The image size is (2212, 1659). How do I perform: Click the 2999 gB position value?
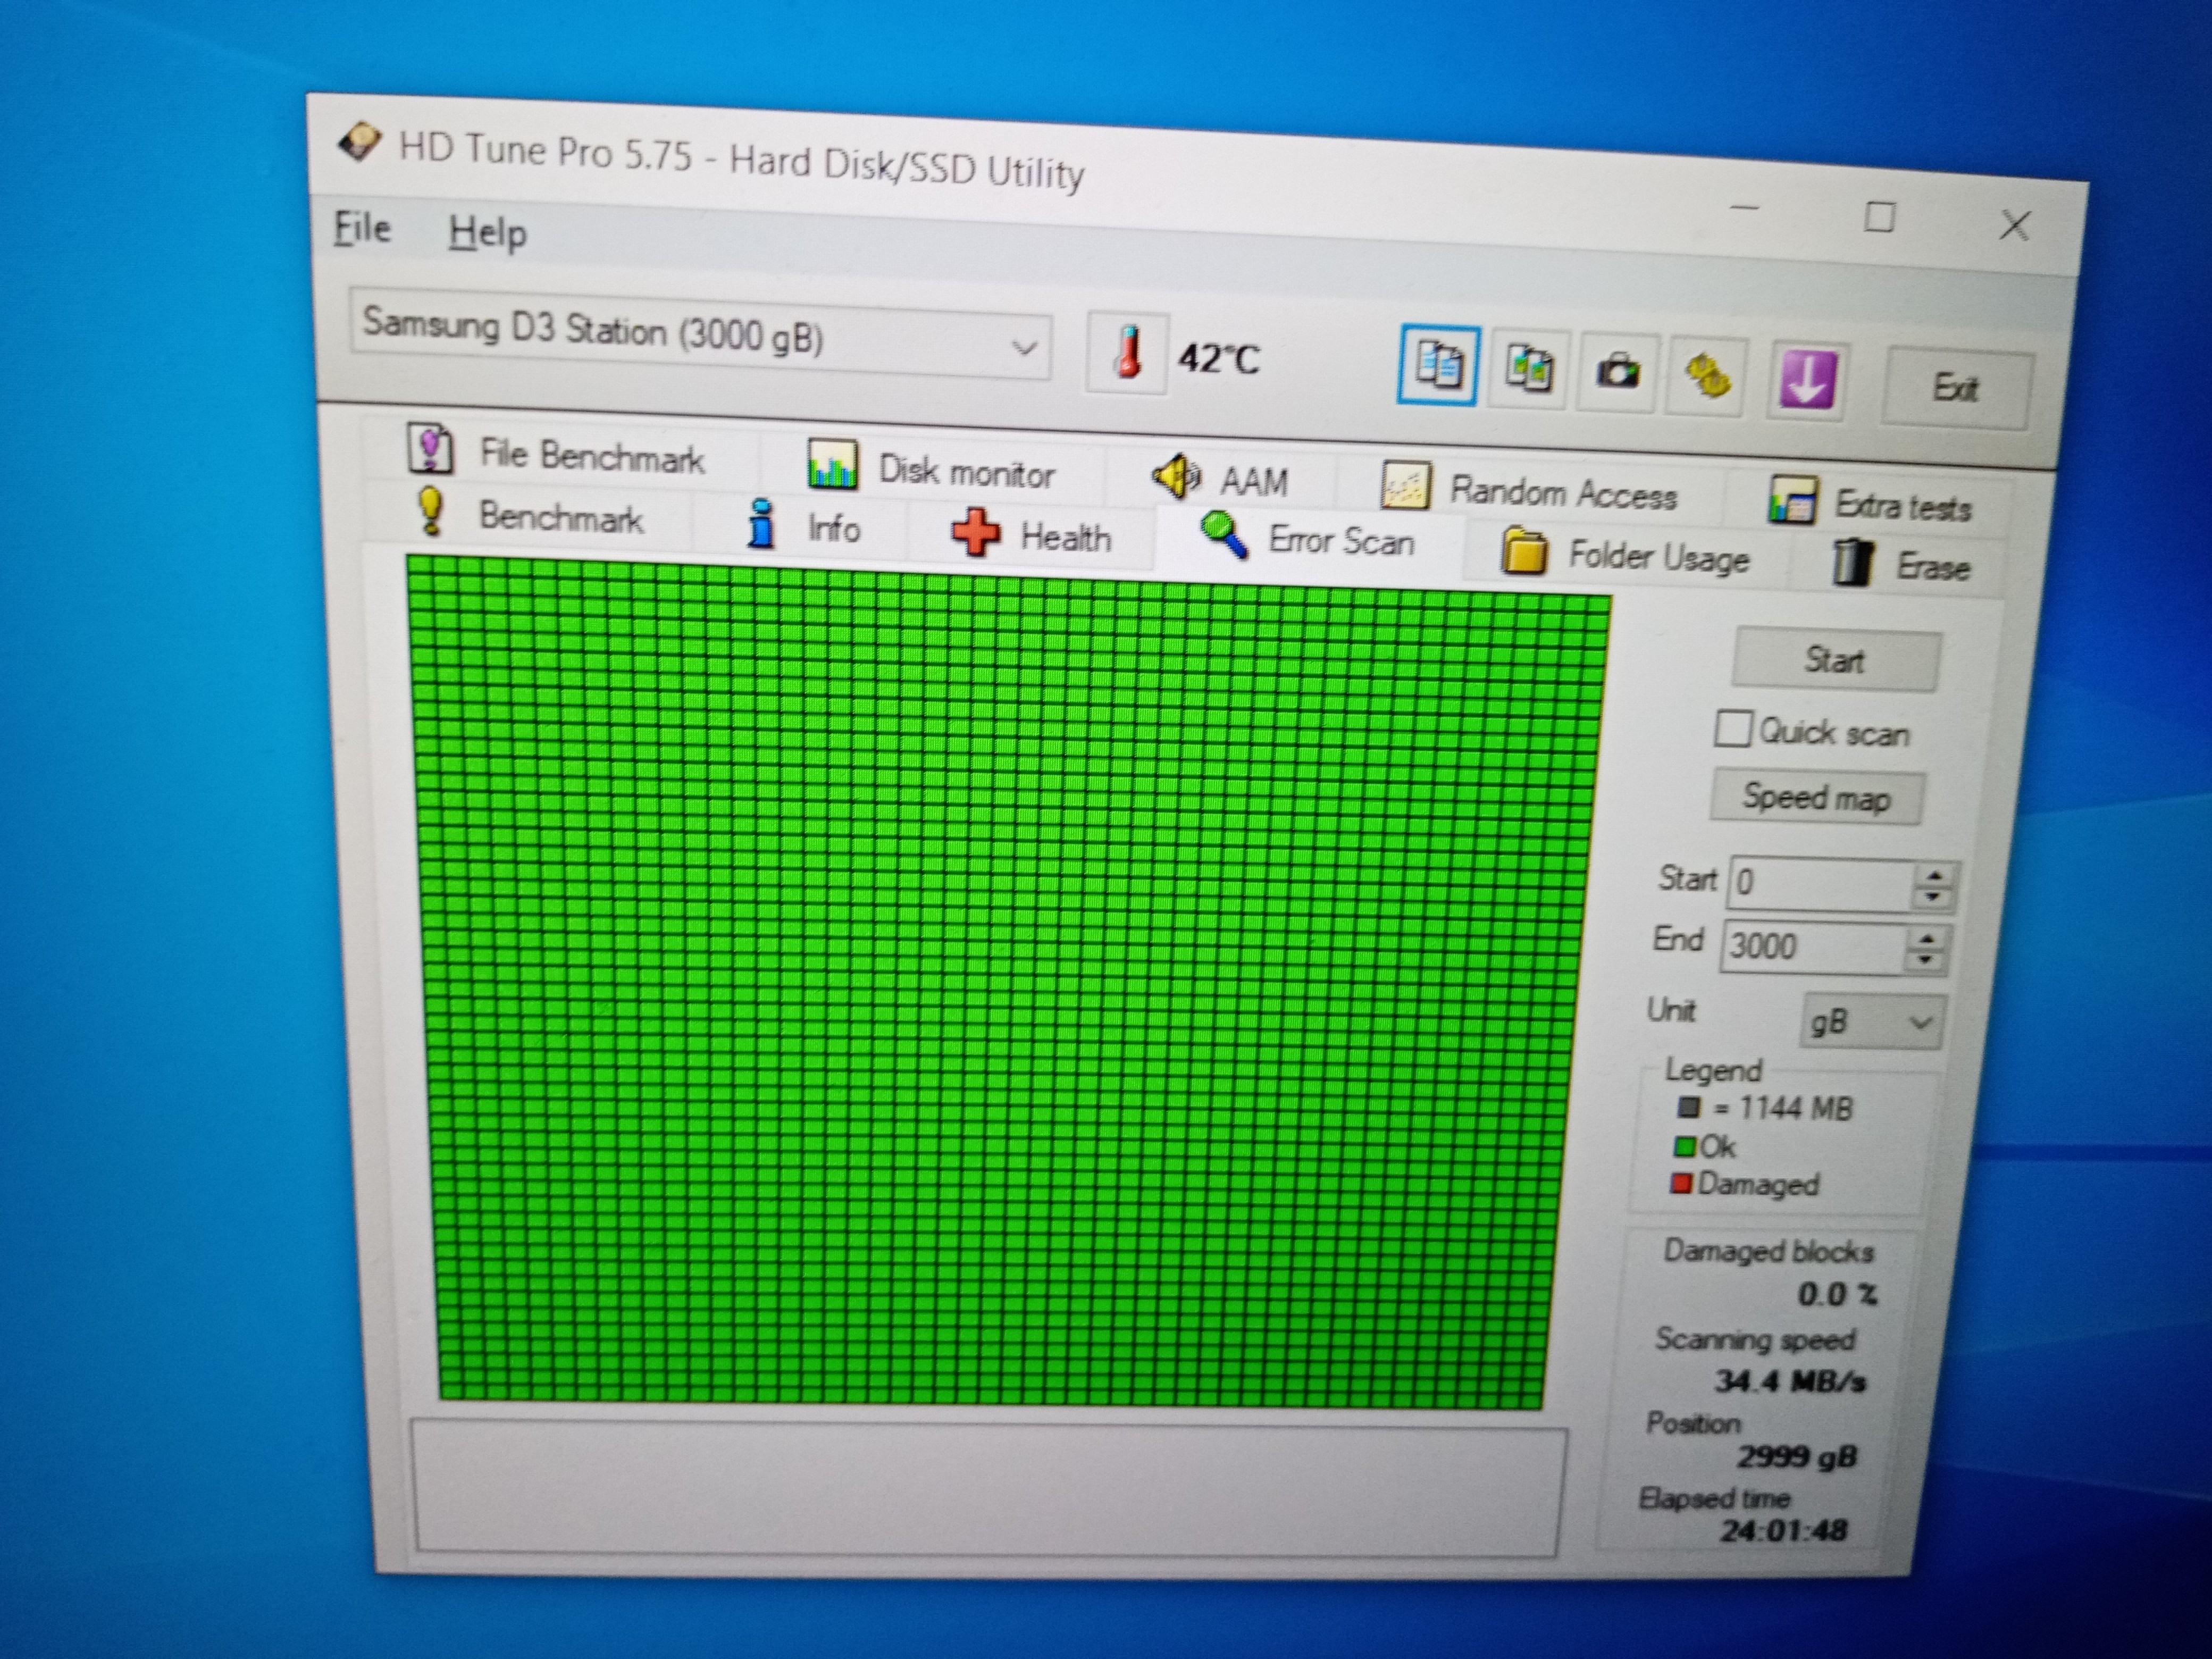click(1796, 1457)
